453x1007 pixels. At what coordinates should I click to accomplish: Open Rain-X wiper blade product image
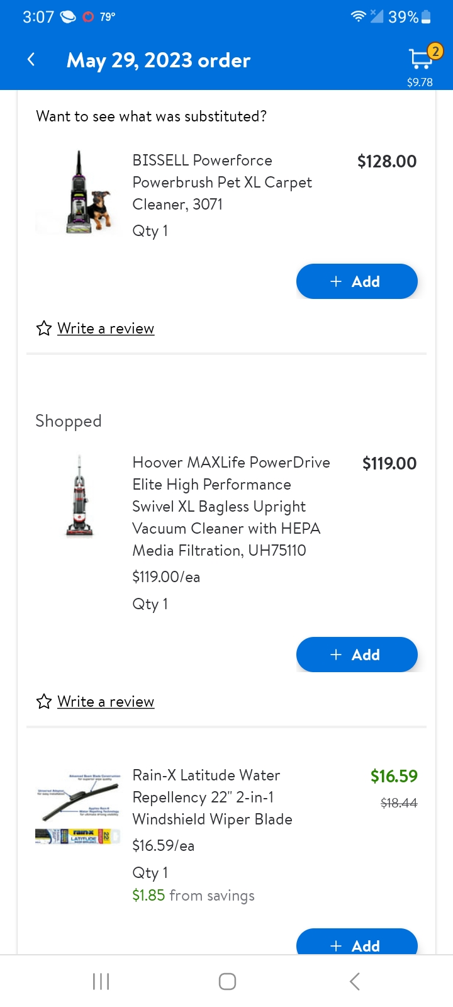[77, 809]
